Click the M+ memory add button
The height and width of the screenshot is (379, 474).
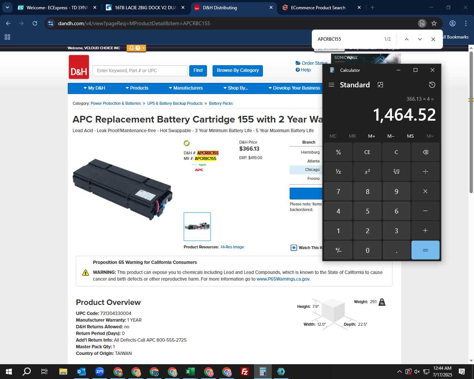point(371,136)
